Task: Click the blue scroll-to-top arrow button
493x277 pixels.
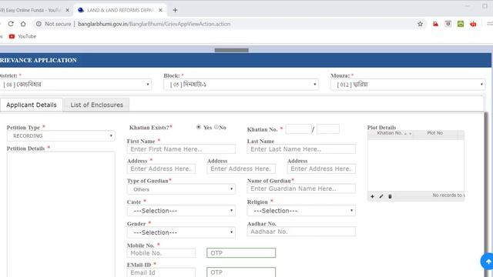Action: [488, 262]
